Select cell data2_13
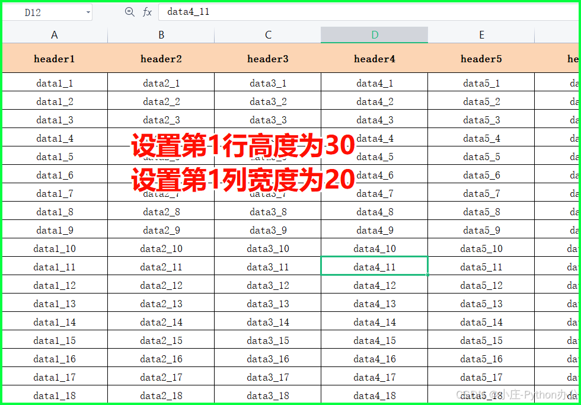The width and height of the screenshot is (581, 405). tap(161, 303)
